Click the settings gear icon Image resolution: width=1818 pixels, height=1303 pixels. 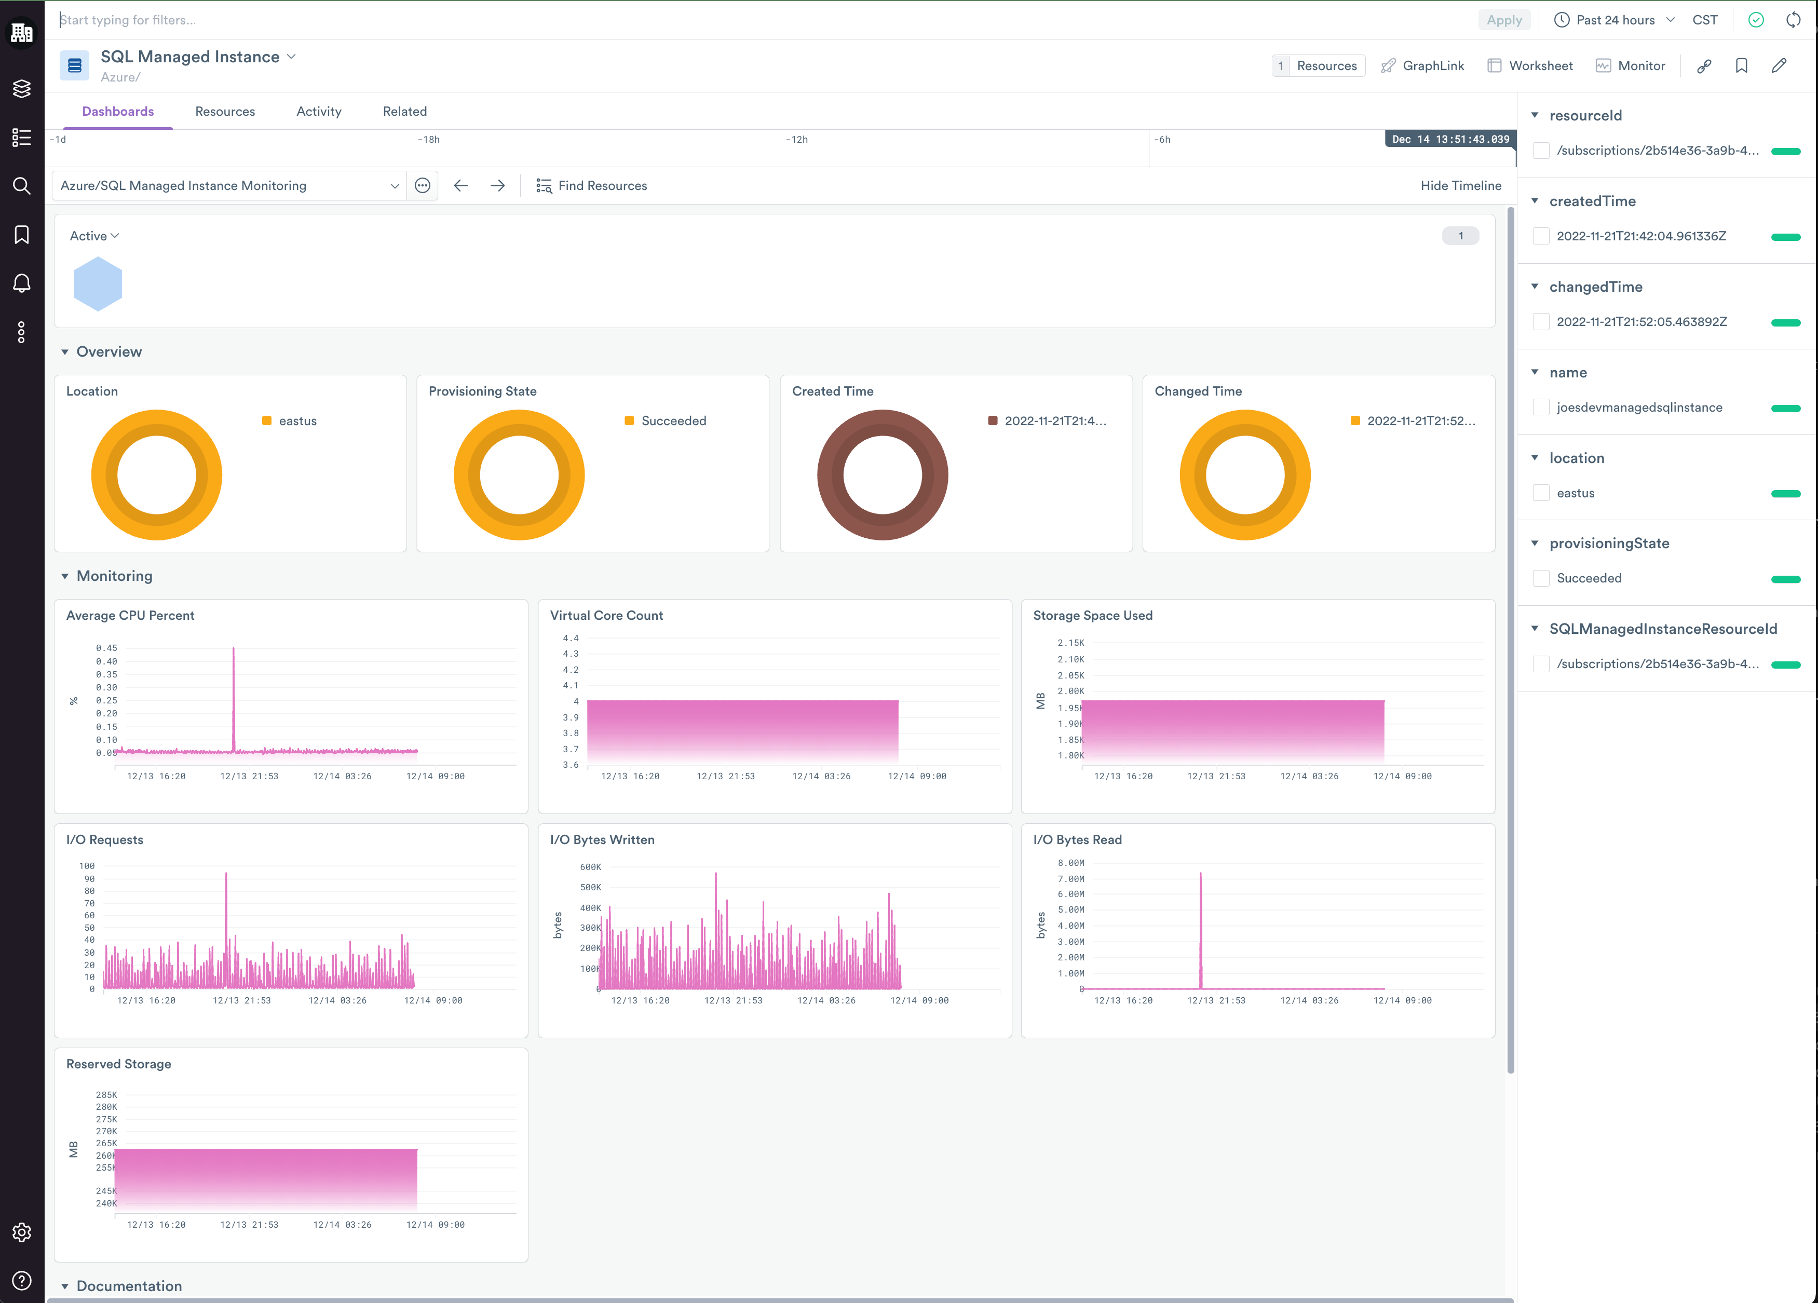point(22,1232)
